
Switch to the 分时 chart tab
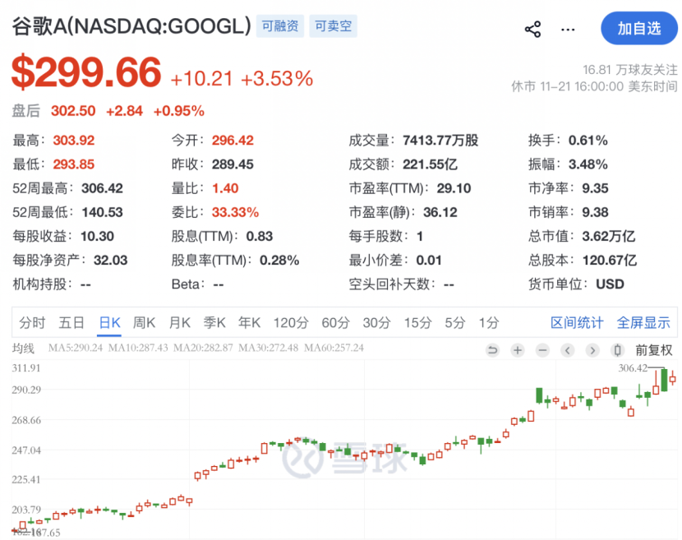tap(32, 323)
